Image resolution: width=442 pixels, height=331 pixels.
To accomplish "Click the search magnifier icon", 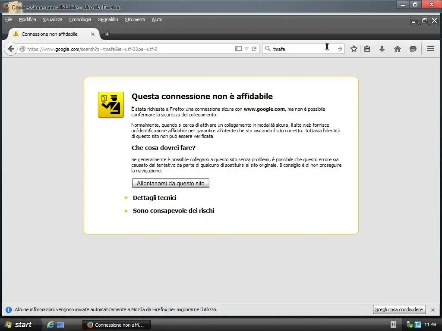I will pyautogui.click(x=268, y=49).
